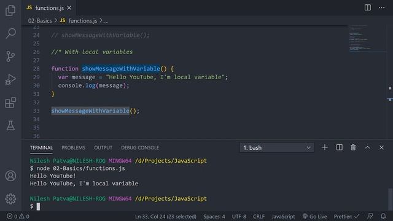Close the functions.js tab
Screen dimensions: 393x221
tap(69, 8)
